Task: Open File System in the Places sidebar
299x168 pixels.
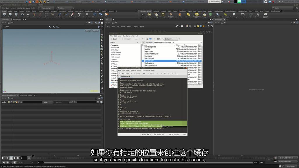Action: [x=116, y=52]
